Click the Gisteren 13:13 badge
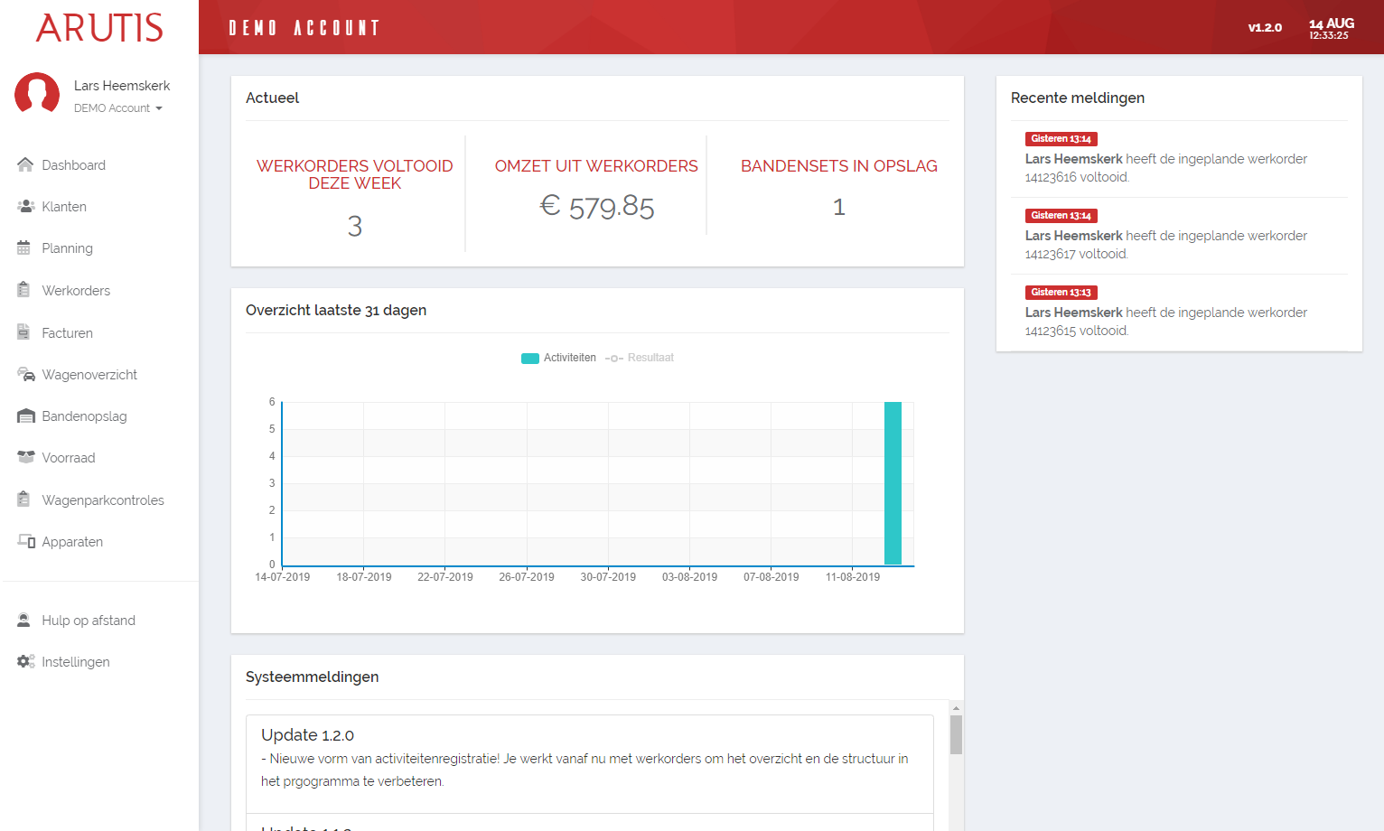1384x831 pixels. [x=1061, y=293]
